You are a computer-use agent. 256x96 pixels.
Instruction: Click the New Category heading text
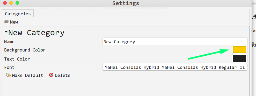[x=36, y=33]
